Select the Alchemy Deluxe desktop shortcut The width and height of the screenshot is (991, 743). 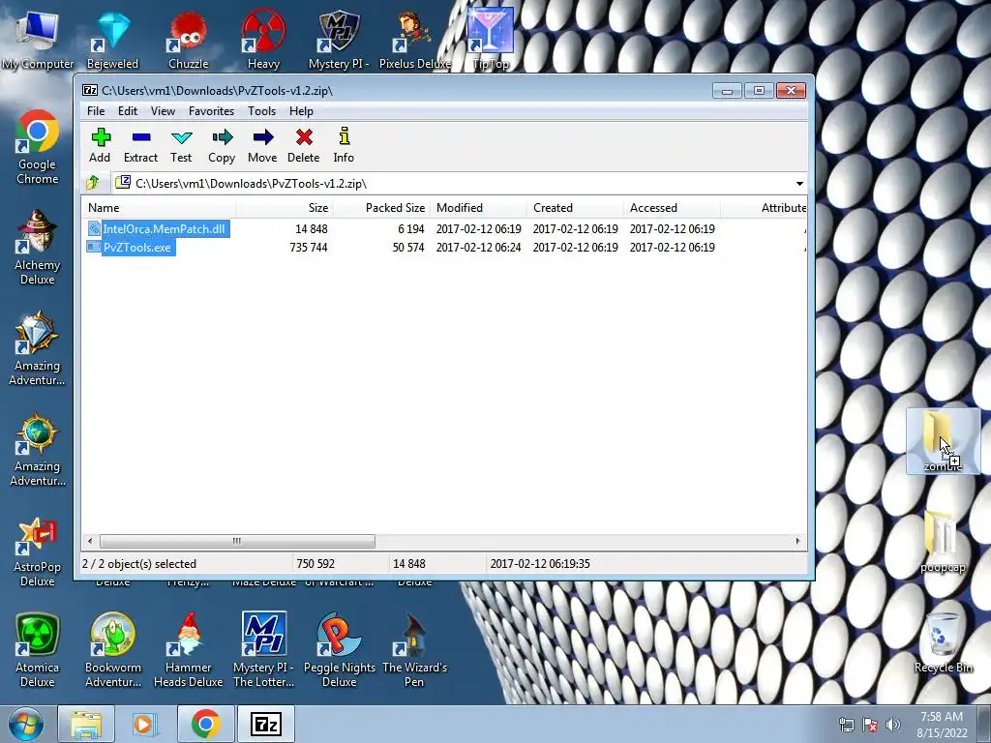[x=38, y=249]
